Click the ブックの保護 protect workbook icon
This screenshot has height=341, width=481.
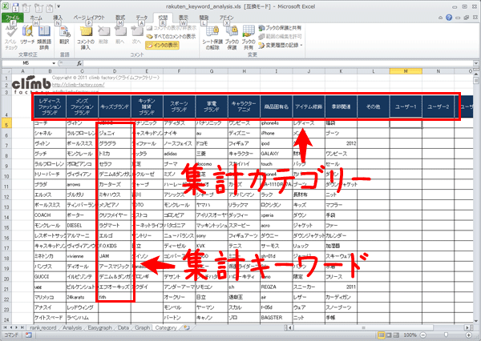click(x=232, y=38)
